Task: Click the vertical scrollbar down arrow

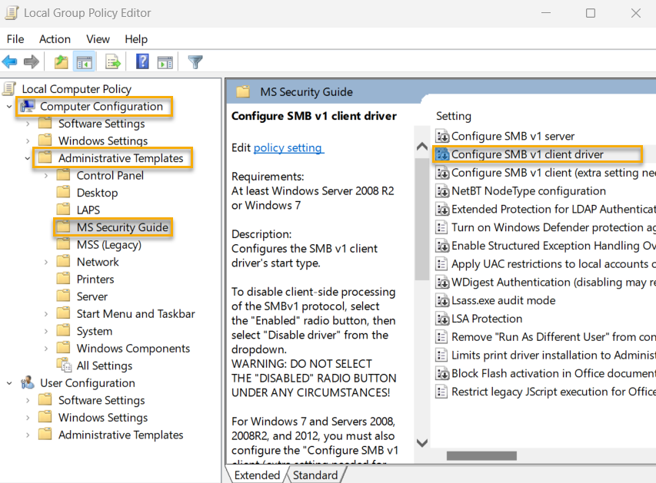Action: [421, 442]
